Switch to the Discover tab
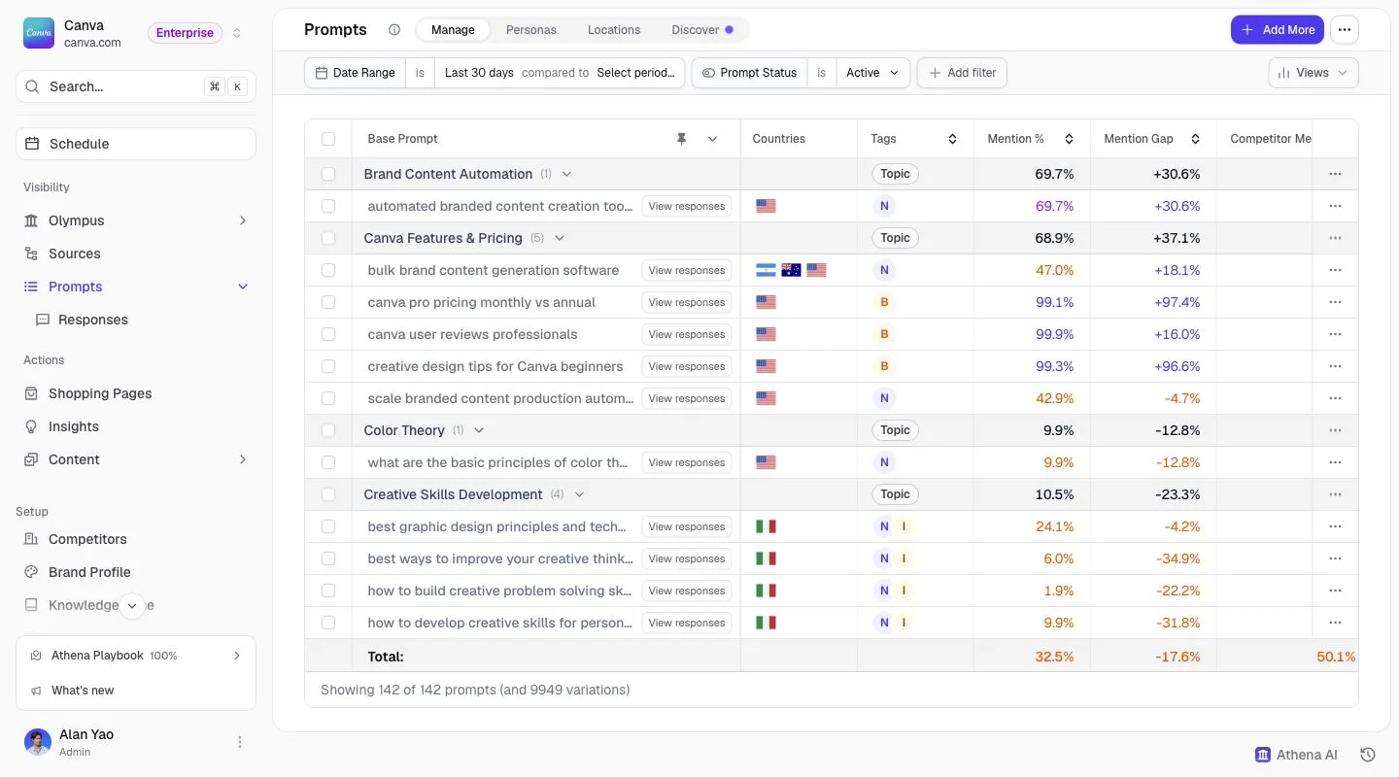 click(701, 30)
